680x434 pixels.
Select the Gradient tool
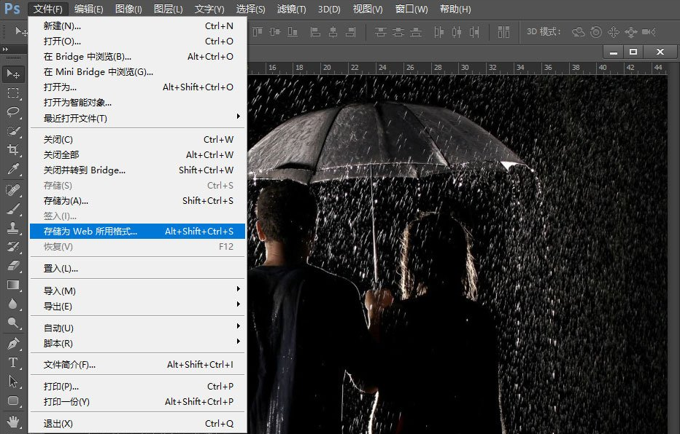coord(13,285)
